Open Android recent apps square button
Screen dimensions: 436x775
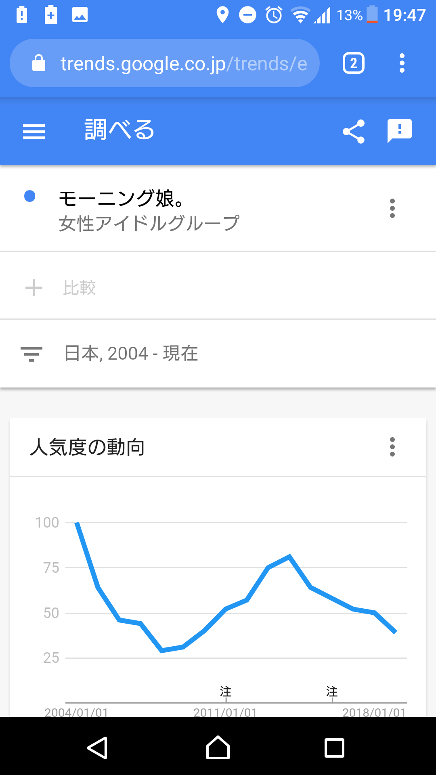pos(335,748)
